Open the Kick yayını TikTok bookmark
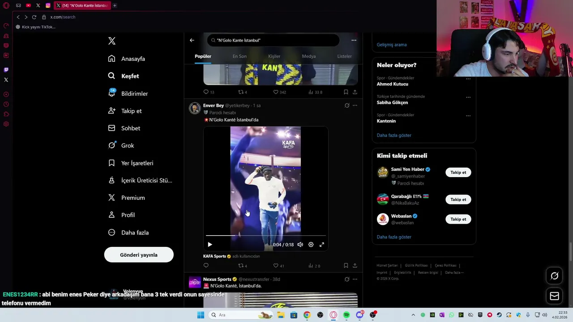The image size is (573, 322). click(36, 27)
